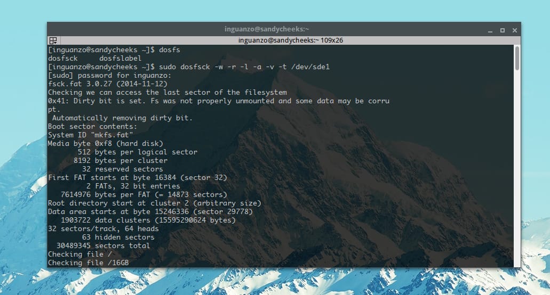Click the '32 reserved sectors' line
550x295 pixels.
pos(122,169)
